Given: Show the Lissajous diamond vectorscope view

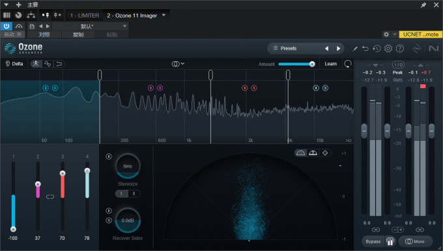Looking at the screenshot, I should (325, 153).
